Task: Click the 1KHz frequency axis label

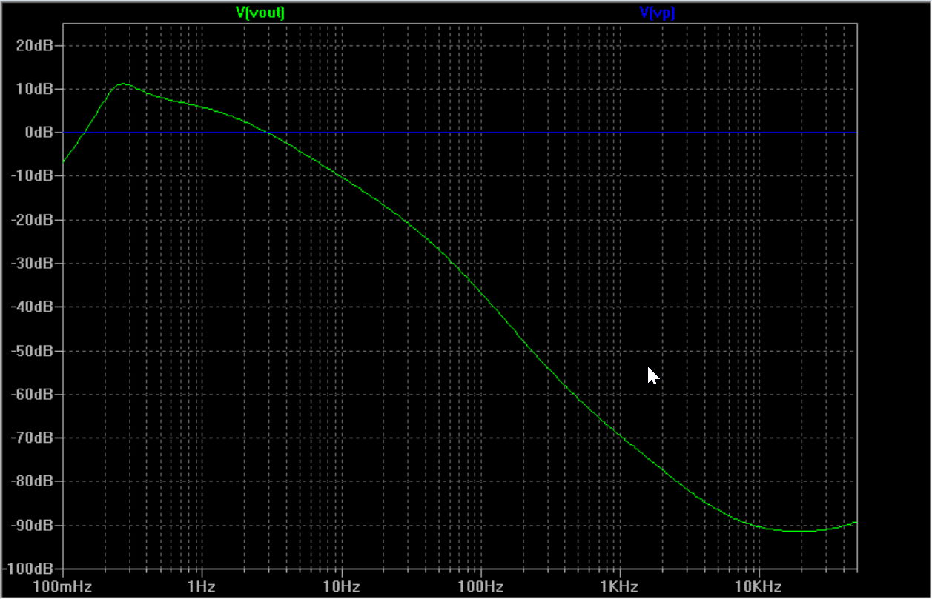Action: 620,587
